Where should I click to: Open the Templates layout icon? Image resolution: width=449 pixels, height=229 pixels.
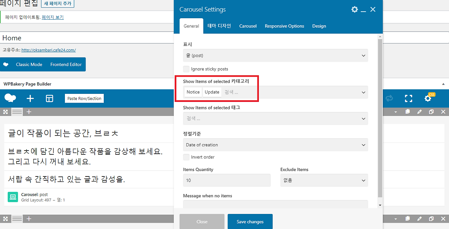49,98
